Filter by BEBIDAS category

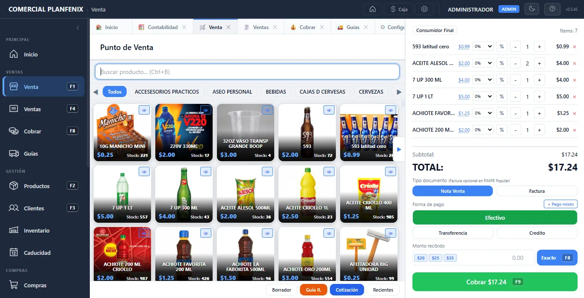(276, 91)
